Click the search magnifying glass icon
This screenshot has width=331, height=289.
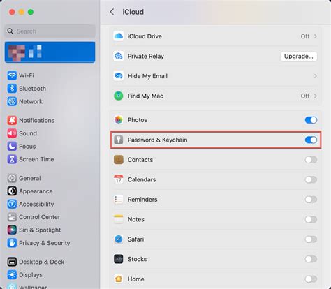10,31
